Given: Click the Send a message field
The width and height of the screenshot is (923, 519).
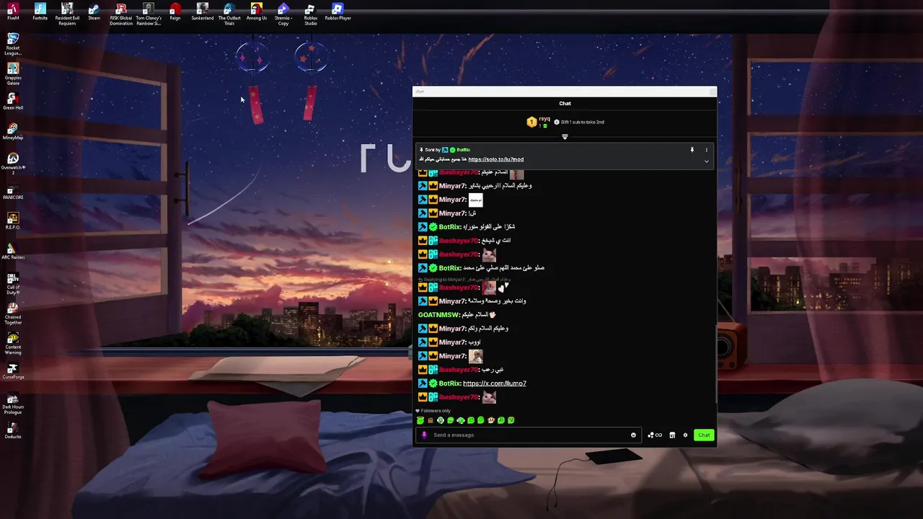Looking at the screenshot, I should tap(527, 435).
